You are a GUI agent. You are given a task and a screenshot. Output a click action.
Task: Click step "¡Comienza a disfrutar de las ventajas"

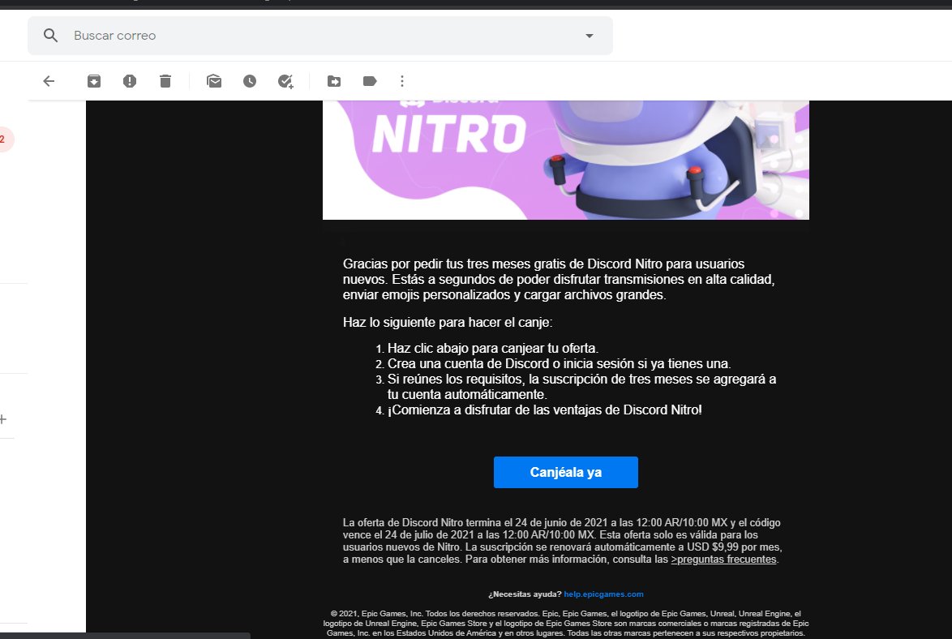coord(545,410)
